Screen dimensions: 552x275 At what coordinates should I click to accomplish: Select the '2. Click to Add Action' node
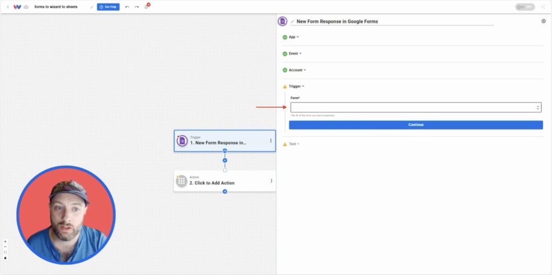(225, 181)
